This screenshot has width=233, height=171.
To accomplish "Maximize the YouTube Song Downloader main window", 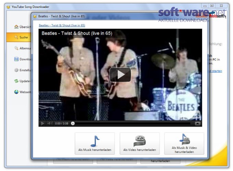I will [x=212, y=5].
